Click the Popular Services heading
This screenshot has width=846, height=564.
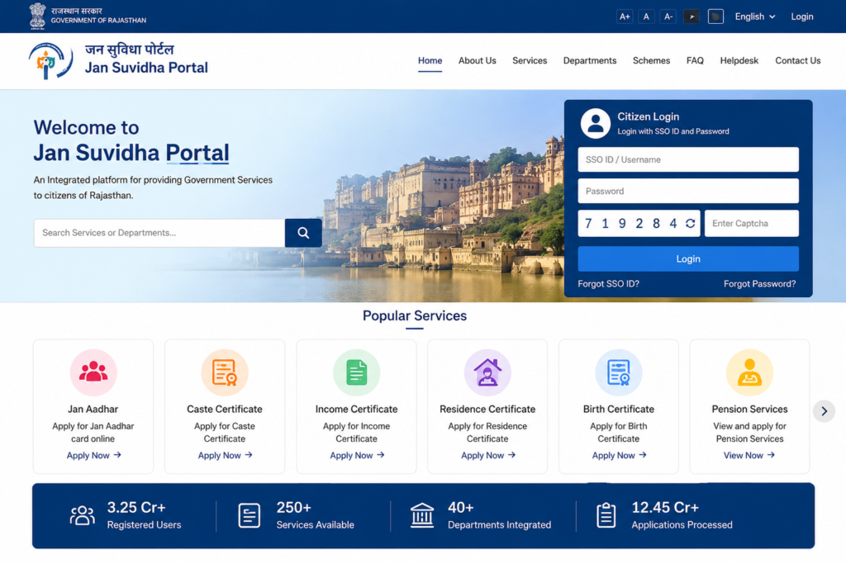point(415,315)
